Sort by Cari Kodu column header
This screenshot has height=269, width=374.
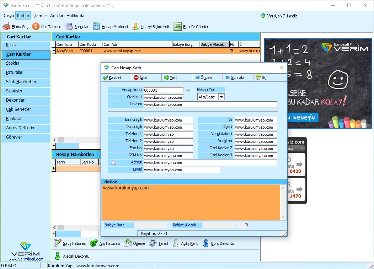(x=91, y=44)
